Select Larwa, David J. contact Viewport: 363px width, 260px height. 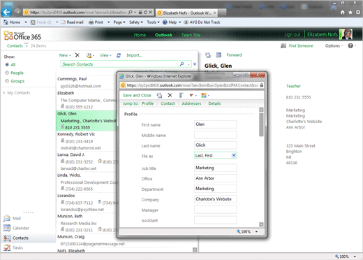coord(87,161)
